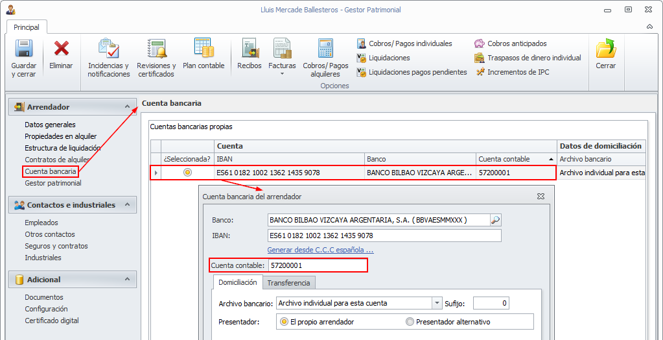Collapse the Arrendador section
Viewport: 663px width, 340px height.
click(127, 107)
